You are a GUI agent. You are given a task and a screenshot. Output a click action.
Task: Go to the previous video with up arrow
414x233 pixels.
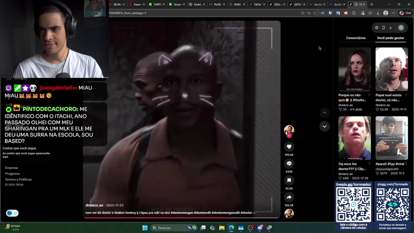pyautogui.click(x=324, y=113)
